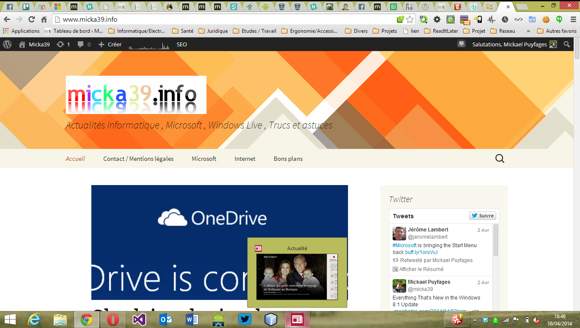The height and width of the screenshot is (328, 580).
Task: Switch to the Microsoft logo tab
Action: [x=58, y=7]
